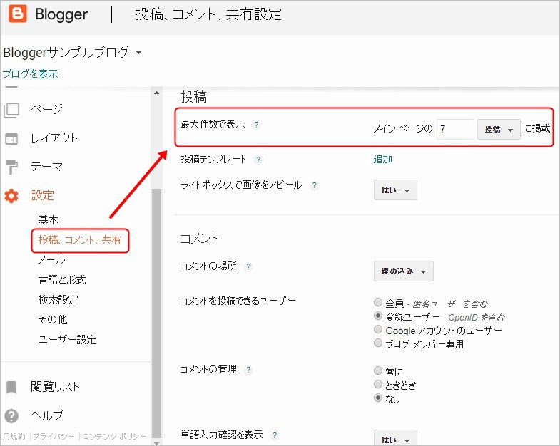560x446 pixels.
Task: Click the sidebar scrollbar thumb
Action: point(156,313)
